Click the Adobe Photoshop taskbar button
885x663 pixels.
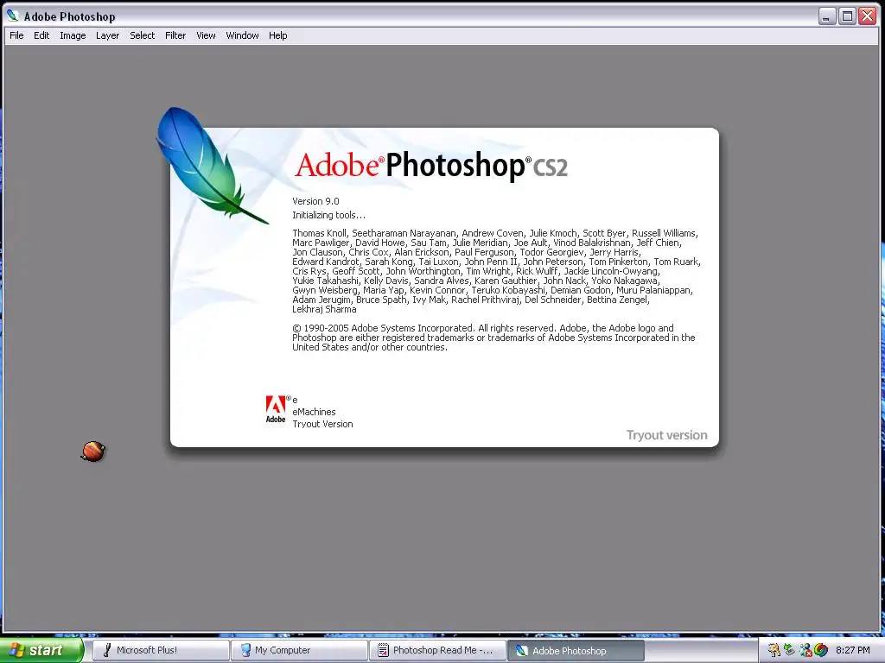coord(576,650)
